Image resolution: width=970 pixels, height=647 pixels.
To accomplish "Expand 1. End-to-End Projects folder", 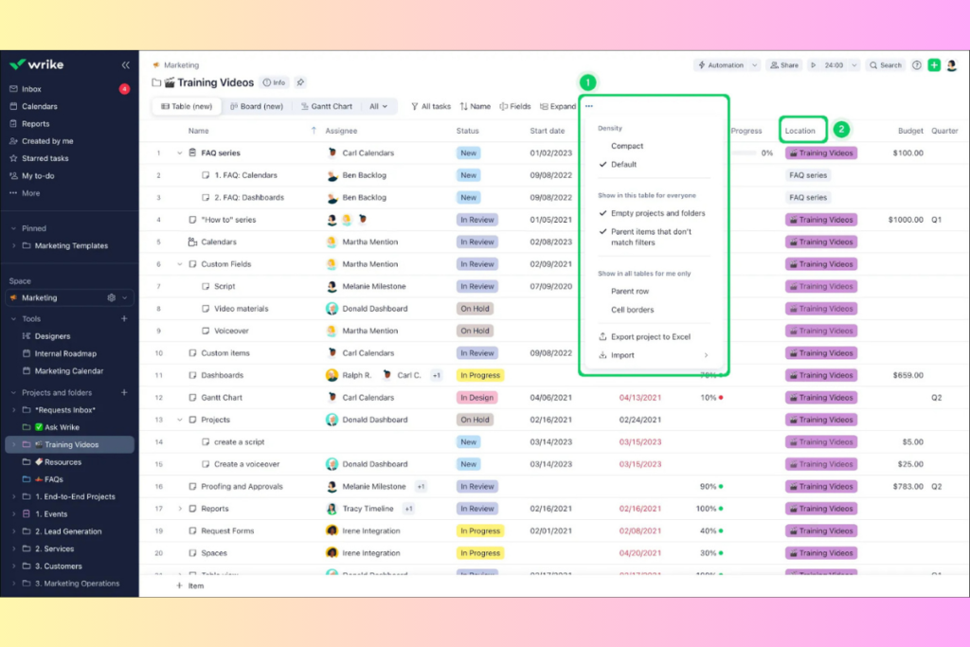I will [x=13, y=496].
